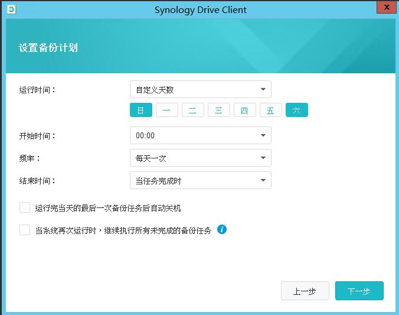Screen dimensions: 399x315
Task: Expand the 结束时间 dropdown showing 当任务完成时
Action: (200, 180)
